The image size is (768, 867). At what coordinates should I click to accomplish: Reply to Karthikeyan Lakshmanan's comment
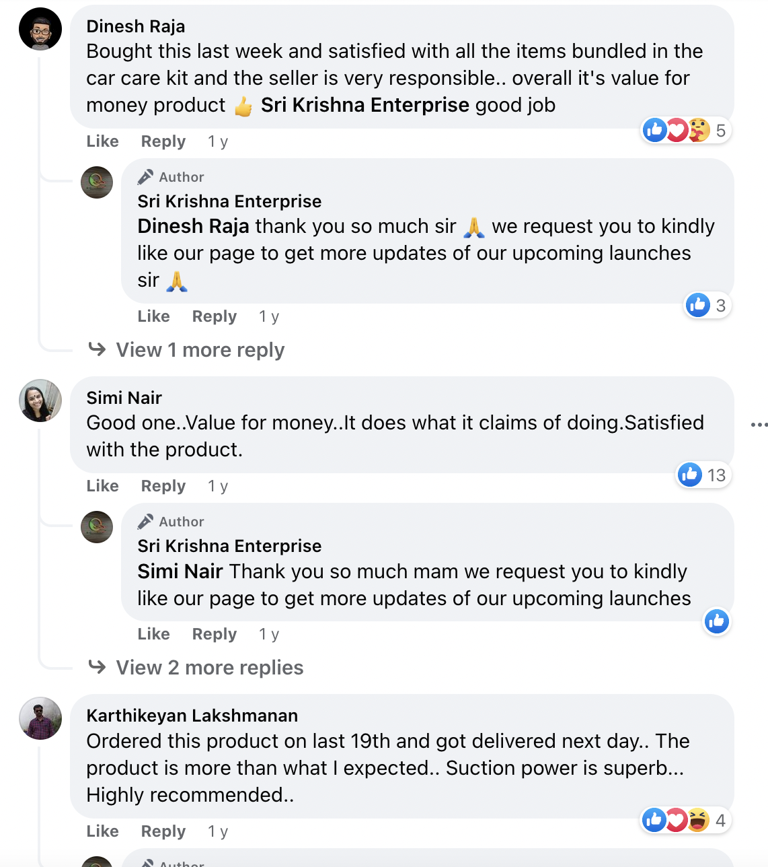coord(163,831)
